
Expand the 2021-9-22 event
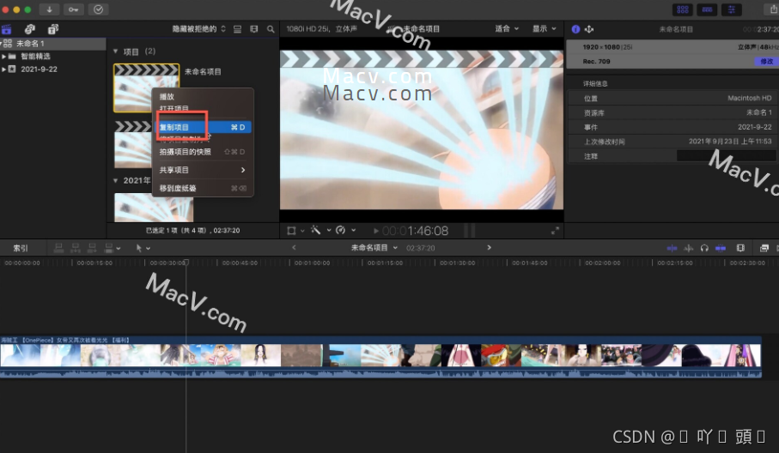4,69
